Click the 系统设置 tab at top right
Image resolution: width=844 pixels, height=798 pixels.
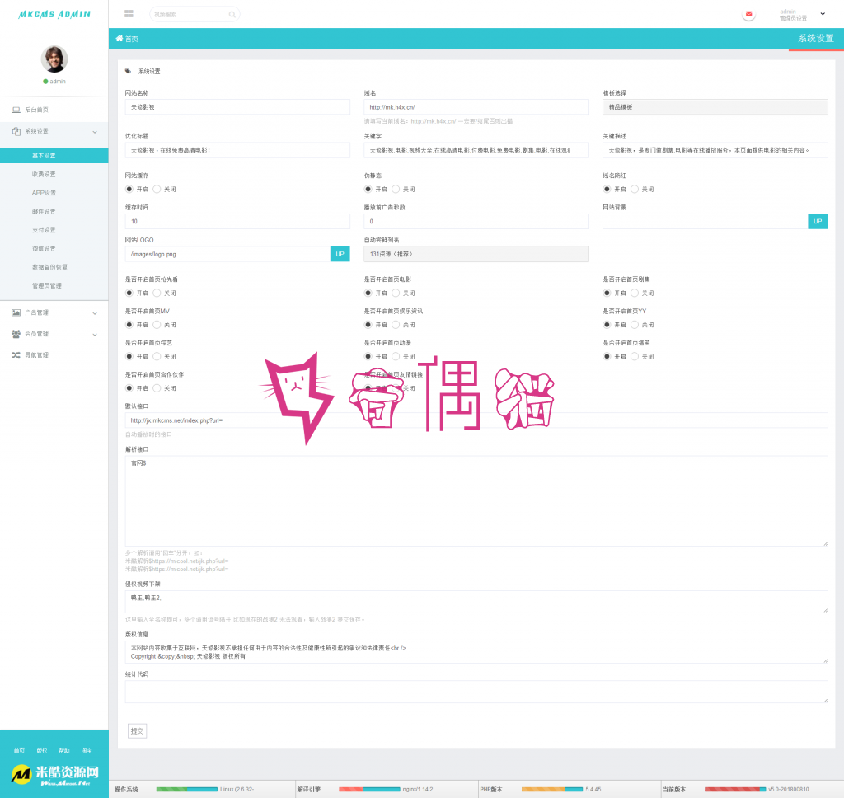(x=815, y=39)
